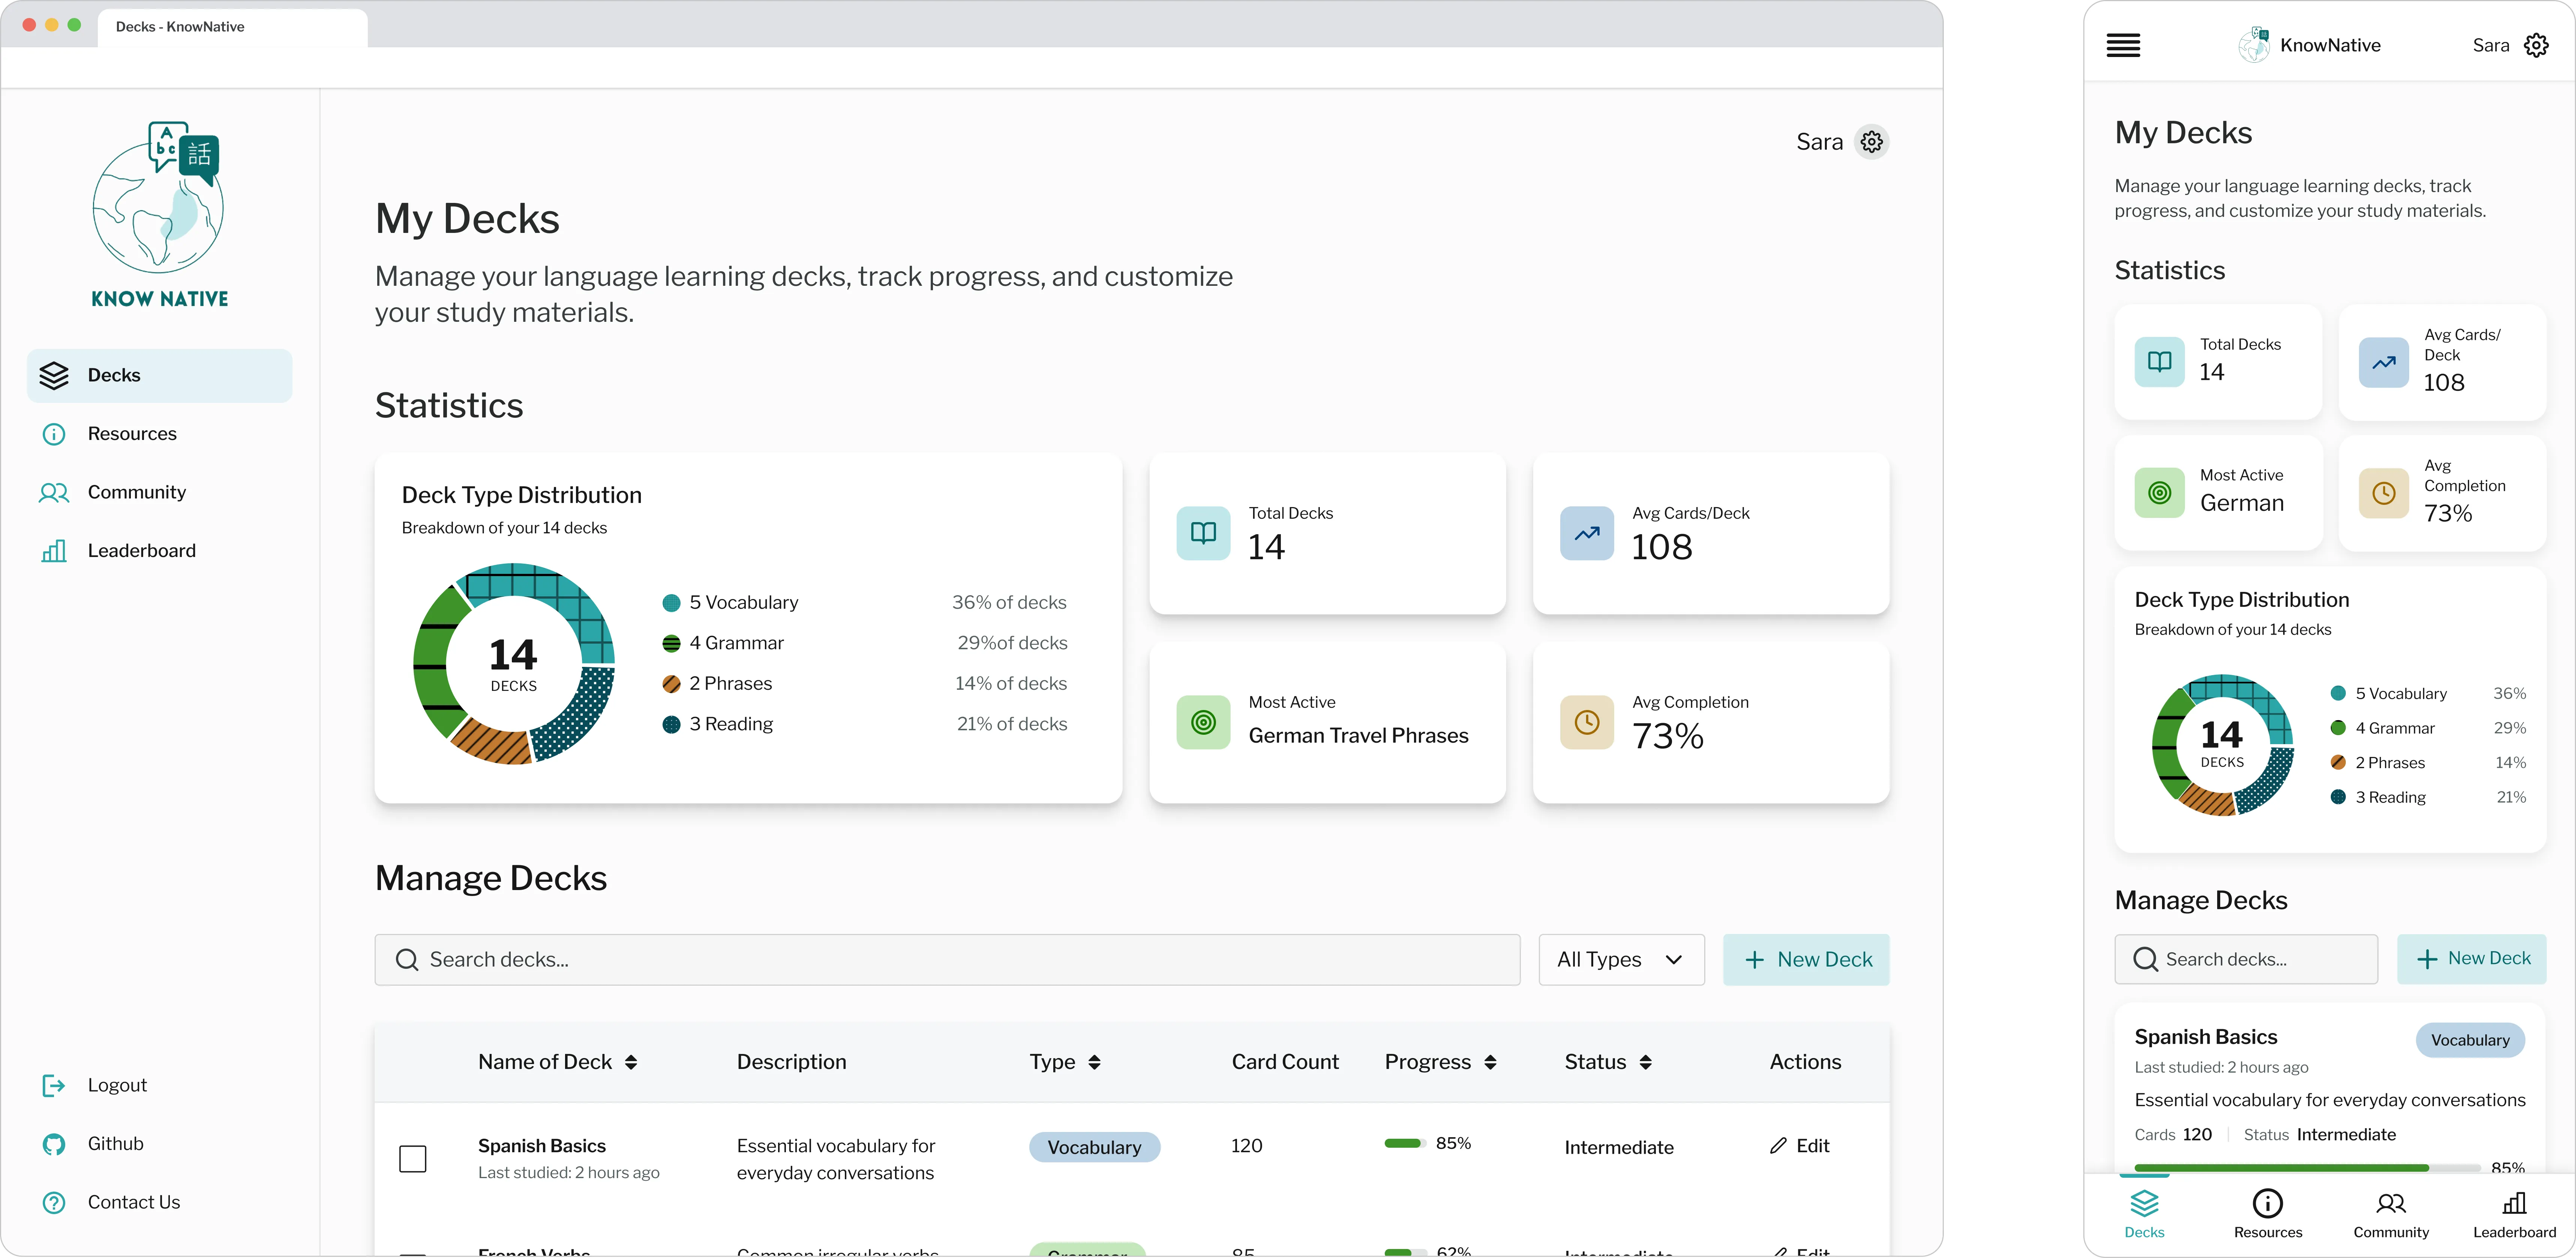Screen dimensions: 2576x1258
Task: Click the search magnifier in desktop search bar
Action: point(406,960)
